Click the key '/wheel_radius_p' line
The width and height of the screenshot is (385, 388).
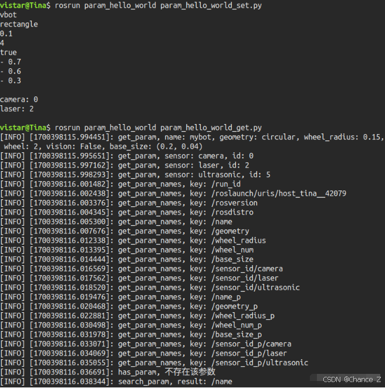(137, 316)
